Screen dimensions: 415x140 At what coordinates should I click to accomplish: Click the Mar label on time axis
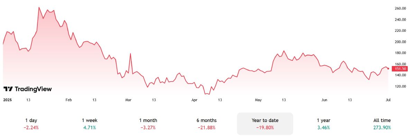pos(128,100)
